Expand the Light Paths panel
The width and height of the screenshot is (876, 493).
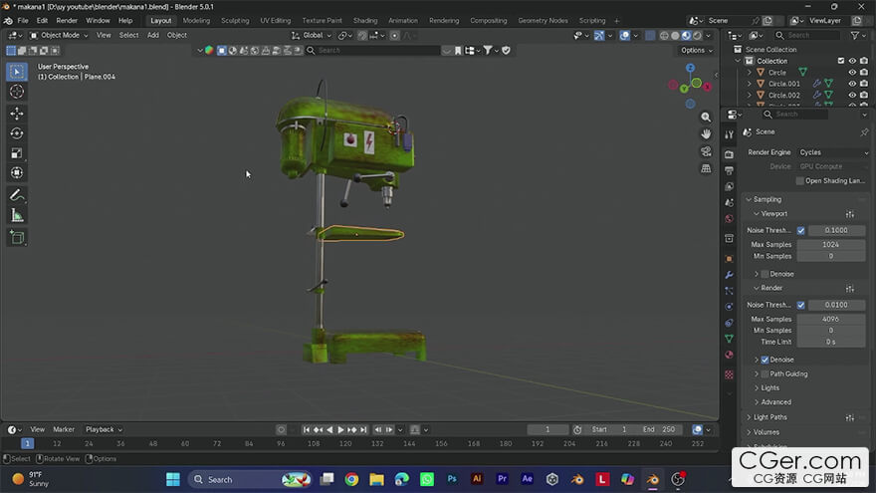[x=769, y=417]
